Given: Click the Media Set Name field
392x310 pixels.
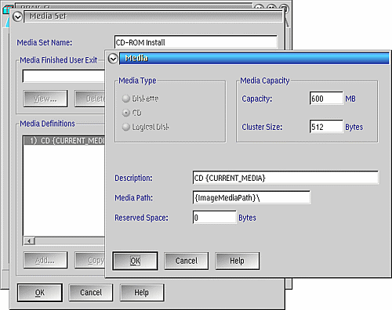Looking at the screenshot, I should click(x=196, y=42).
